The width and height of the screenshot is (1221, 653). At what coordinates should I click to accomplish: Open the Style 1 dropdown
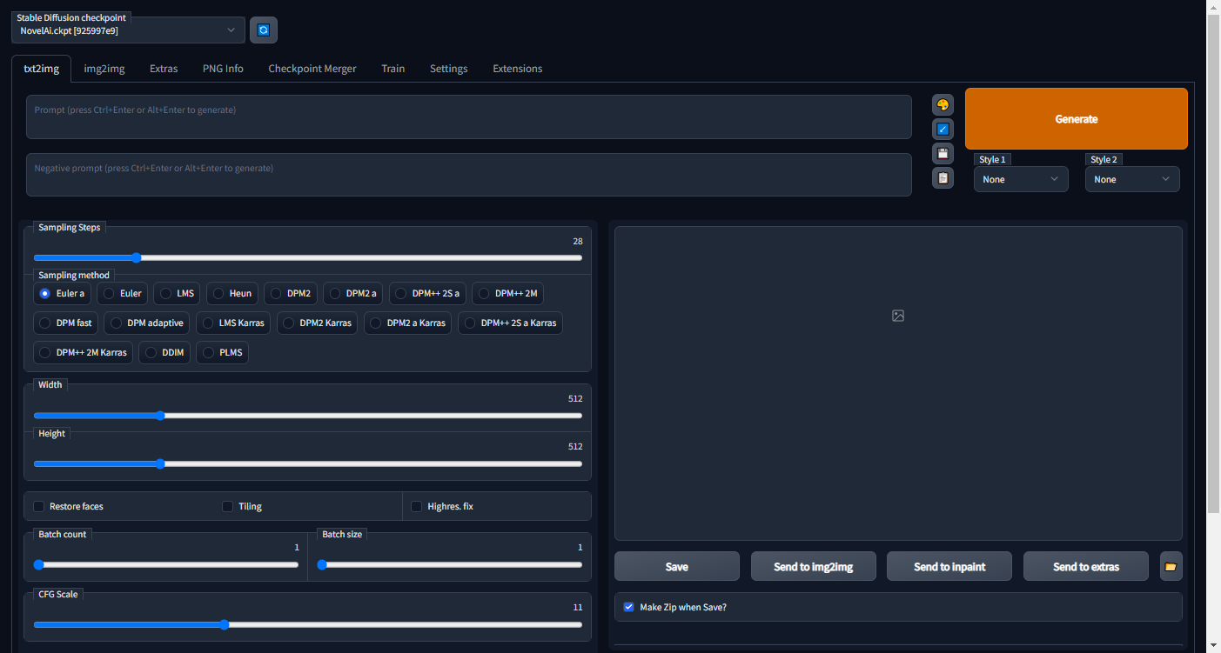click(x=1021, y=179)
